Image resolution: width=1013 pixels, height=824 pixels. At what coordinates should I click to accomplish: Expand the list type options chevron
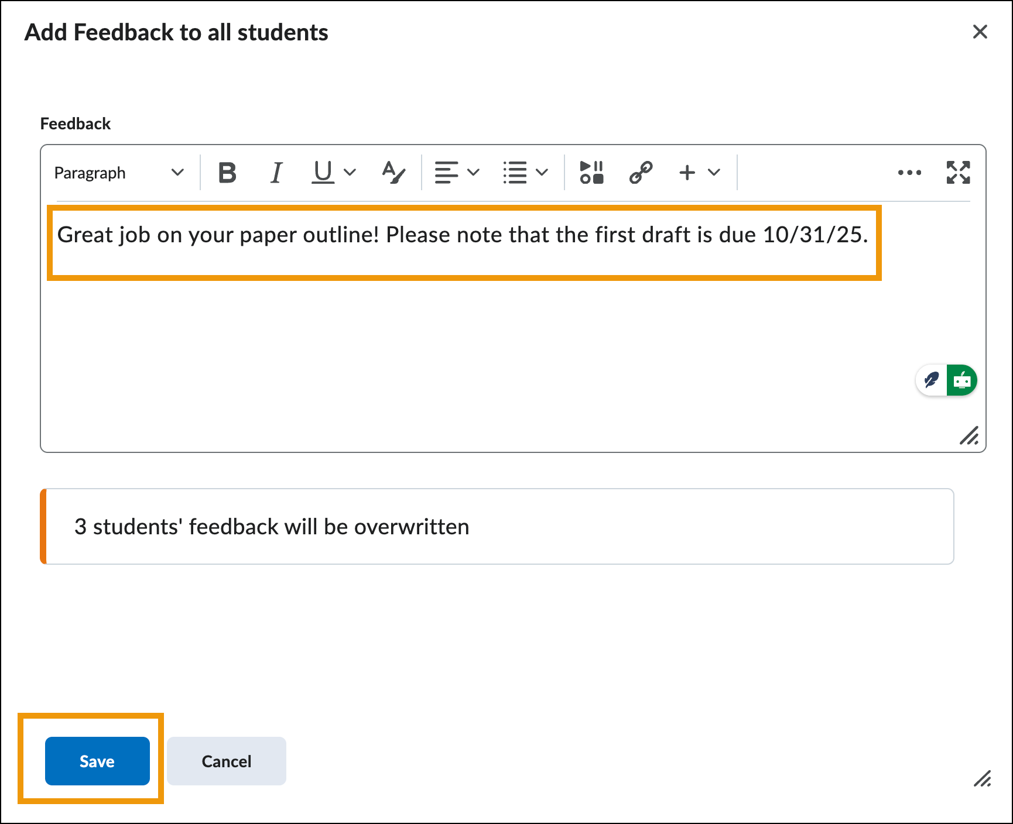pos(542,173)
